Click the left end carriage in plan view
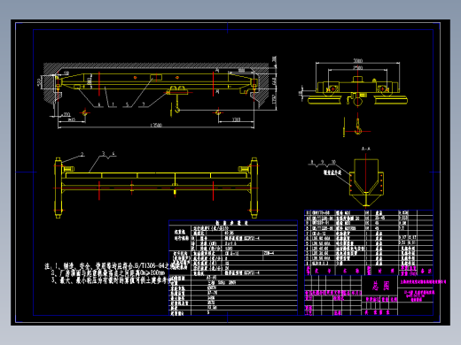This screenshot has height=345, width=461. (59, 188)
